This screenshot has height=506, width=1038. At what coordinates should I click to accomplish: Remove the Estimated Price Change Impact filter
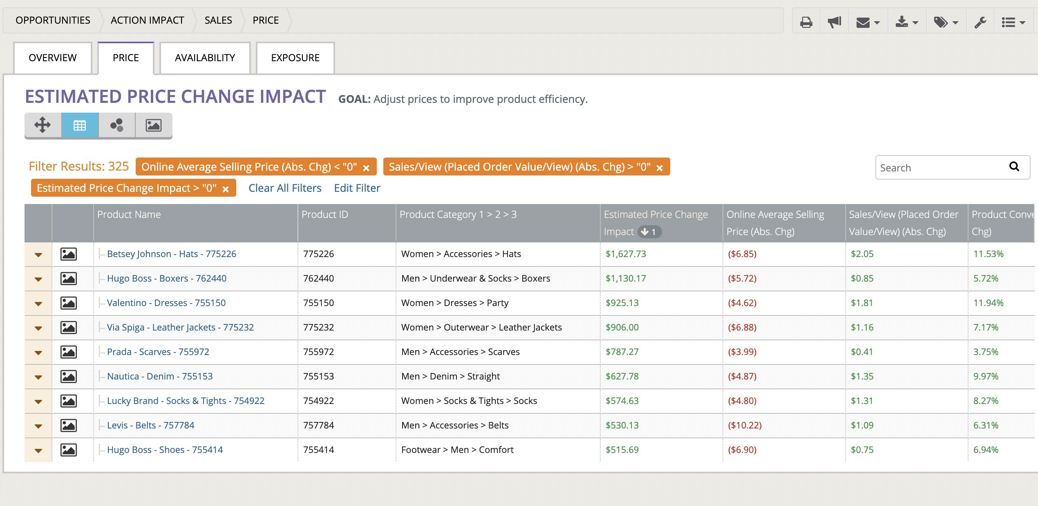226,189
